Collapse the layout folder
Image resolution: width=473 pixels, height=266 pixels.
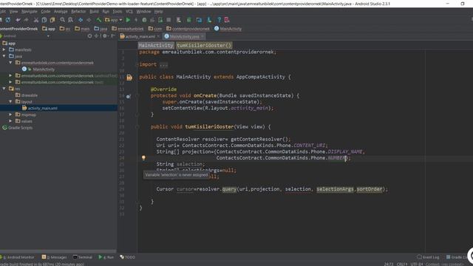[10, 102]
